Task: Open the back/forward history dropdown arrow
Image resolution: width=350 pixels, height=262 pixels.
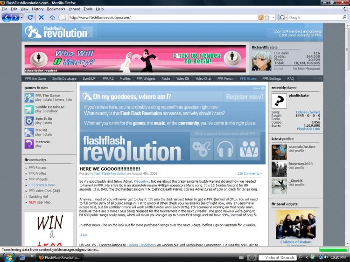Action: [21, 17]
